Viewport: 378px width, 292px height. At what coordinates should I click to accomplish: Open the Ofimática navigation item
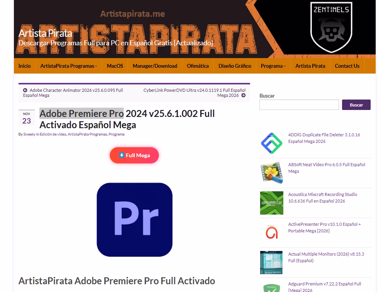[198, 66]
